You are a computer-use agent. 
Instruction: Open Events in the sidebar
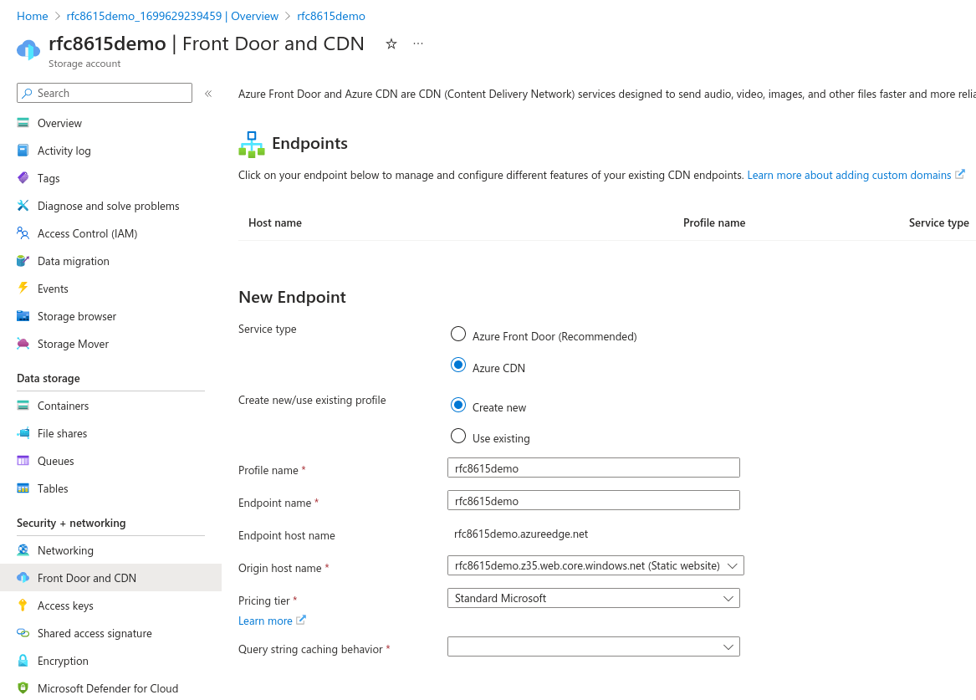pos(53,289)
